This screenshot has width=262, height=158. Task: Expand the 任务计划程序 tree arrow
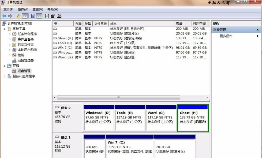tap(10, 34)
